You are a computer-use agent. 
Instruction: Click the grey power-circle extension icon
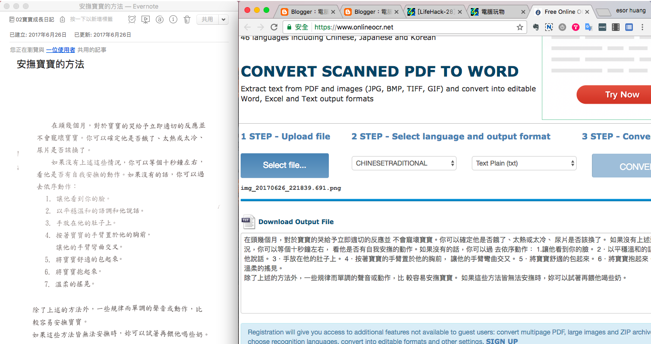562,27
